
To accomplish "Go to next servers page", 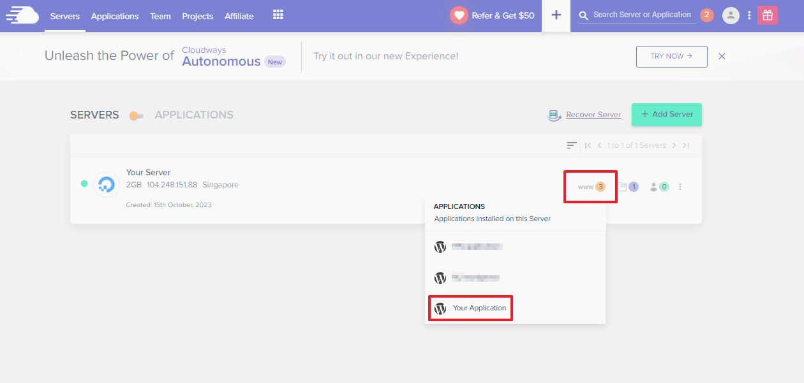I will pyautogui.click(x=674, y=145).
